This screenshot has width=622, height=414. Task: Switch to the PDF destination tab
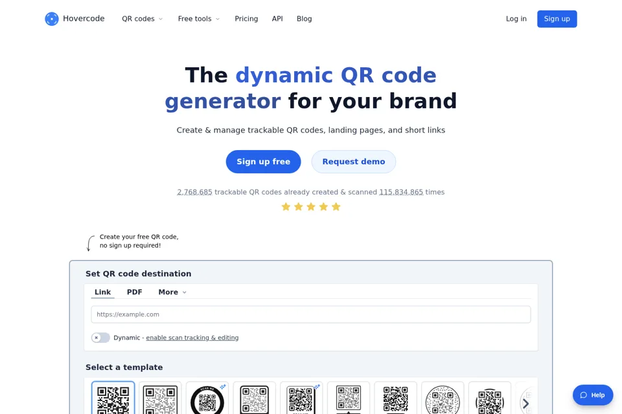click(135, 292)
